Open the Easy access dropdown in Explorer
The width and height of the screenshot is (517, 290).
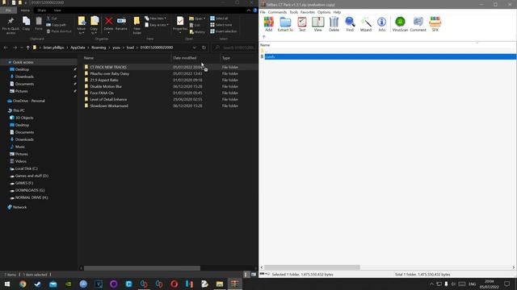click(157, 25)
